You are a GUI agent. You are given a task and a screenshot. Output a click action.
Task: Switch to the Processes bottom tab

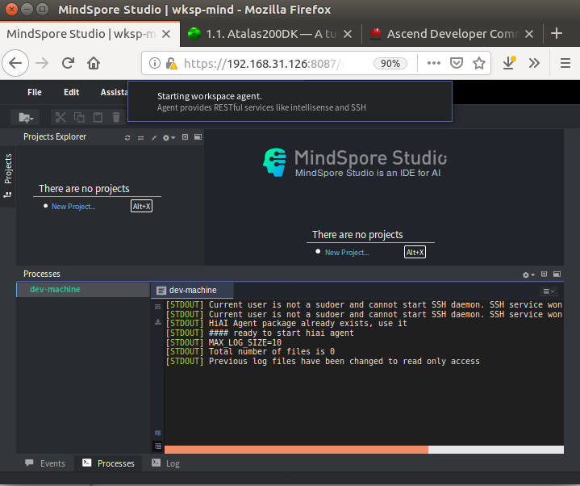coord(108,463)
